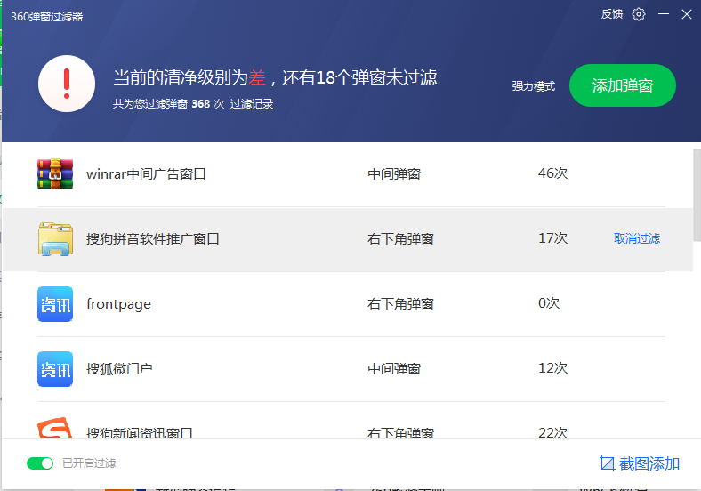This screenshot has width=701, height=491.
Task: Click the 截图添加 link
Action: (x=649, y=463)
